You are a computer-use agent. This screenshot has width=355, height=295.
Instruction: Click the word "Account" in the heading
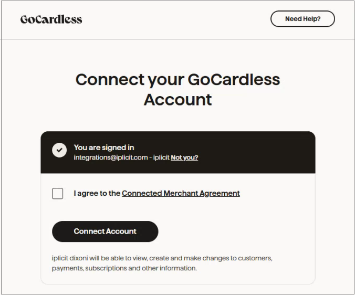[x=177, y=99]
